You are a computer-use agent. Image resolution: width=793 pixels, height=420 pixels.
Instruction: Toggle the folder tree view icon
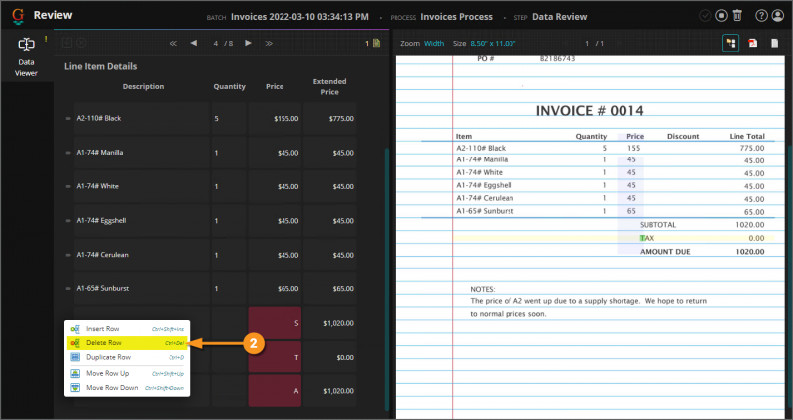coord(731,43)
